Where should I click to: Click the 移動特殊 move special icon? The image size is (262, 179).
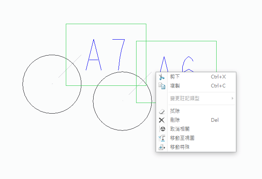click(x=161, y=147)
